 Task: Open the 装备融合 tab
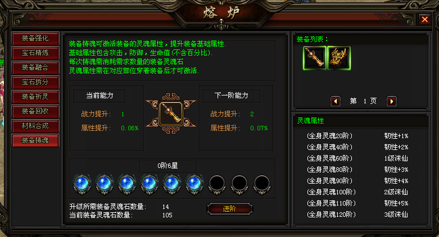[x=35, y=67]
